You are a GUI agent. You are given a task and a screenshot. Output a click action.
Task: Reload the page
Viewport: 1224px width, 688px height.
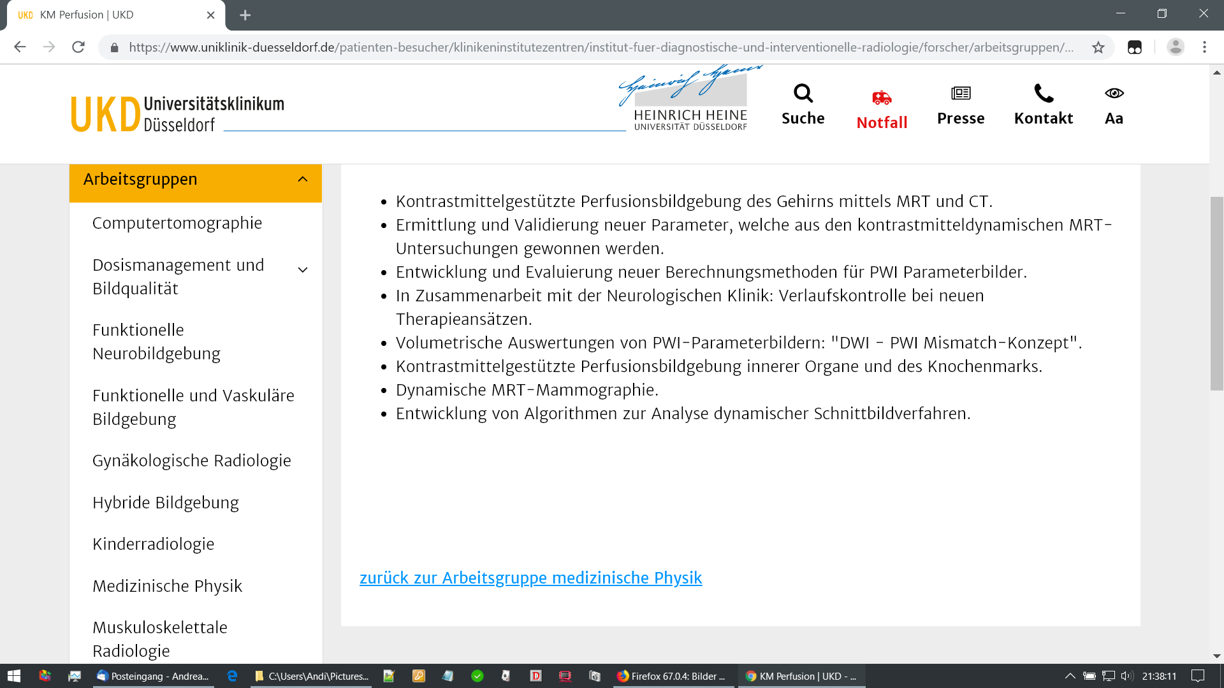click(x=78, y=47)
